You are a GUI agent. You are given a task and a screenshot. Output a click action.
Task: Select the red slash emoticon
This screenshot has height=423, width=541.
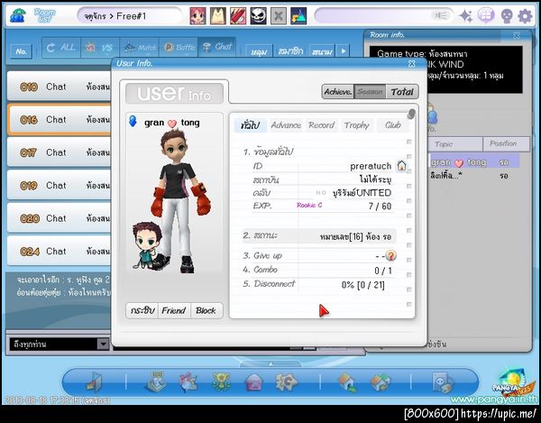click(x=238, y=16)
